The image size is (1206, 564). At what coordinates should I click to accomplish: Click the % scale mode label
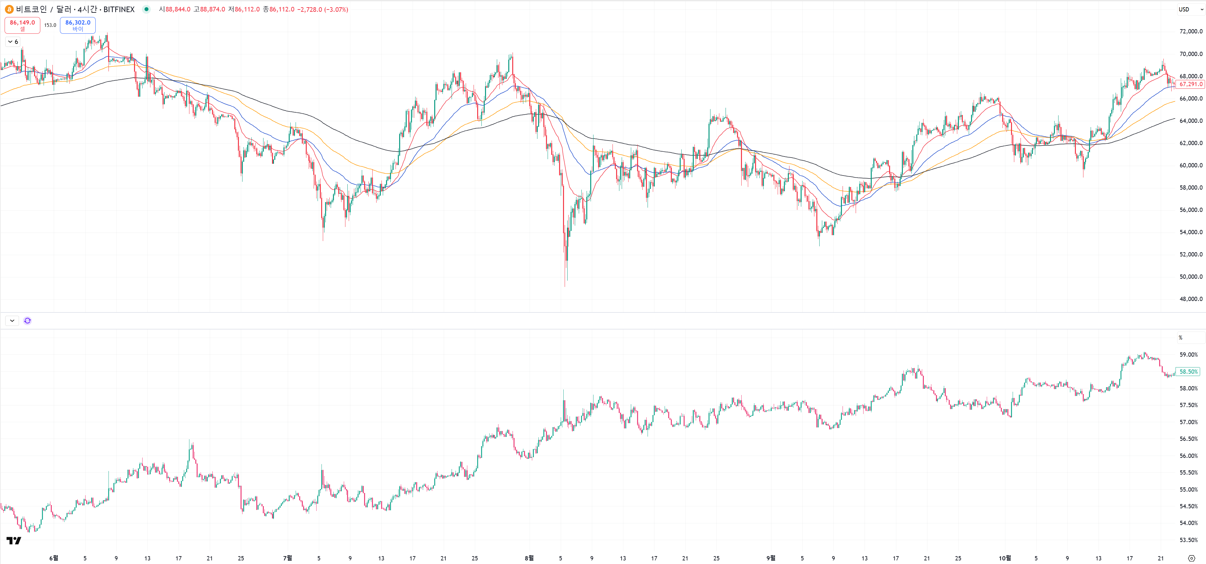pos(1181,337)
